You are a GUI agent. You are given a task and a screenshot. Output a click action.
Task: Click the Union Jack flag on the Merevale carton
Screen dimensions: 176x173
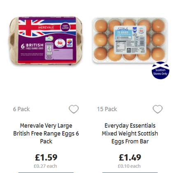click(47, 28)
